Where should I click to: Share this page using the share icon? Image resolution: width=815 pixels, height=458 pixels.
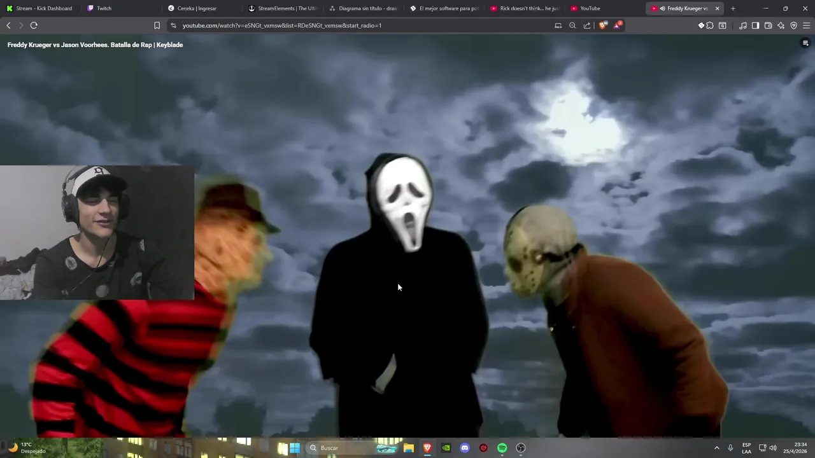587,25
